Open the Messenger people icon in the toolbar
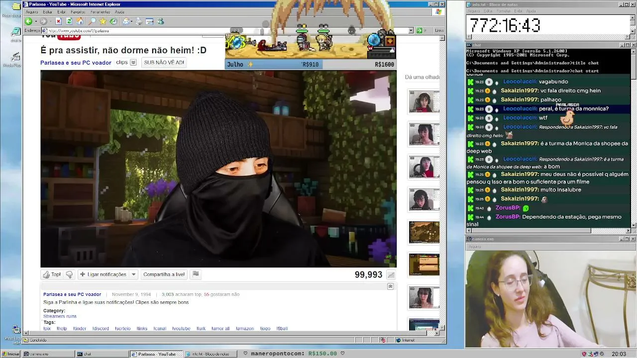This screenshot has height=358, width=637. (x=160, y=21)
